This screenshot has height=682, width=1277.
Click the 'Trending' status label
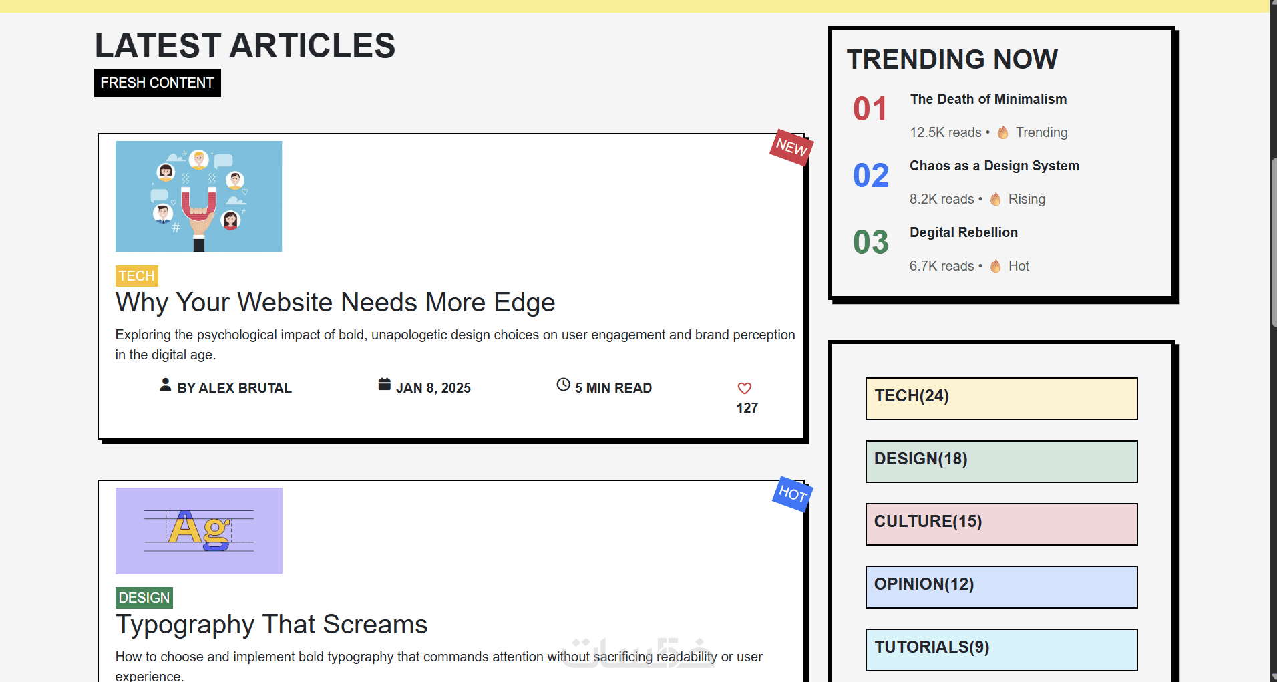[x=1041, y=132]
